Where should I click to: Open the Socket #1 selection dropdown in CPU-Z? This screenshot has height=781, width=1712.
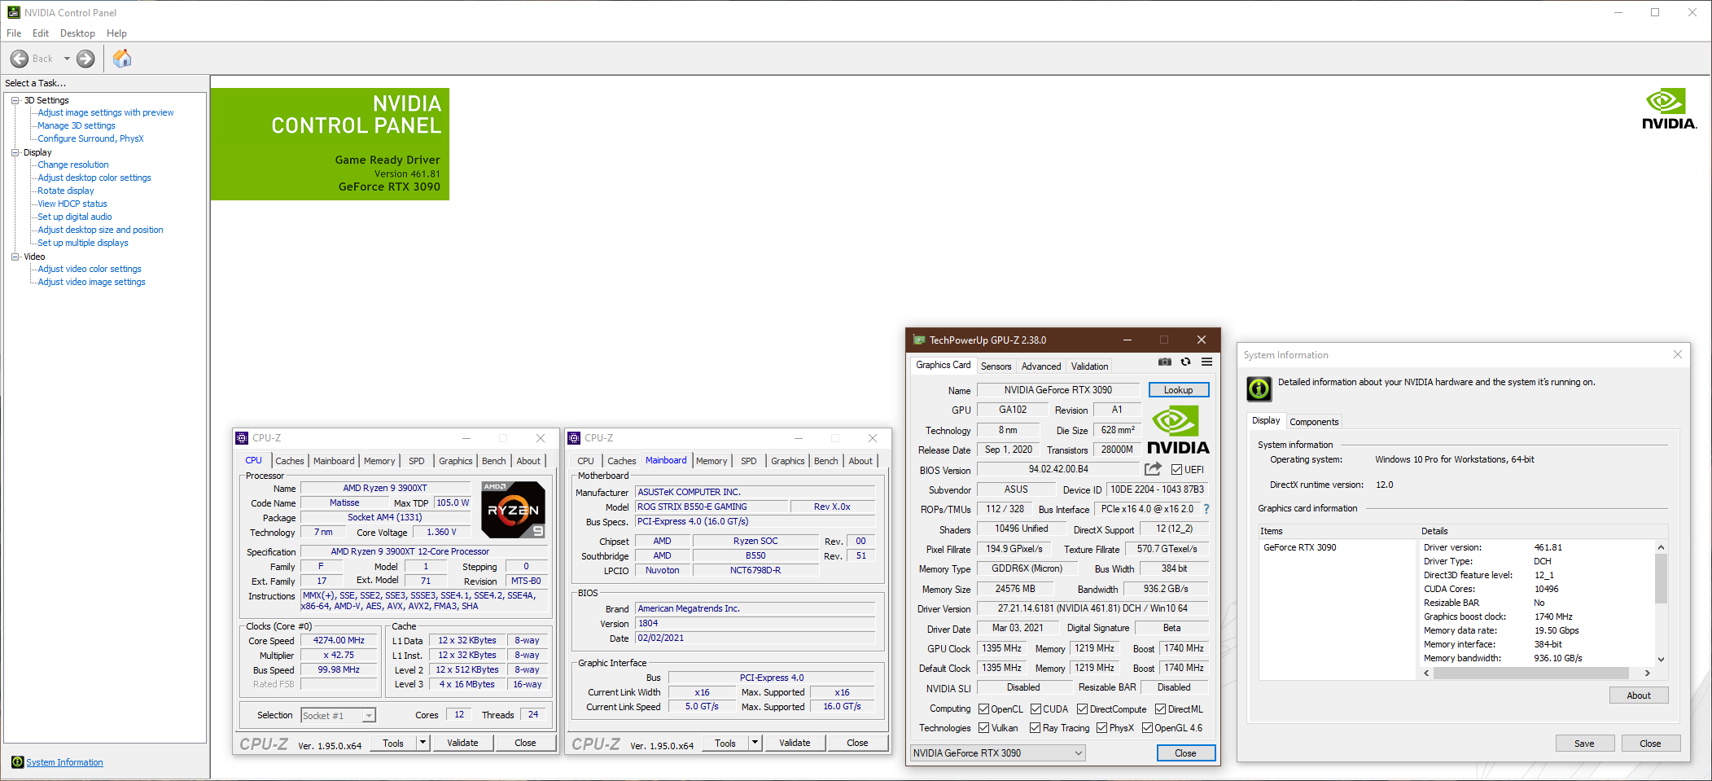tap(369, 716)
